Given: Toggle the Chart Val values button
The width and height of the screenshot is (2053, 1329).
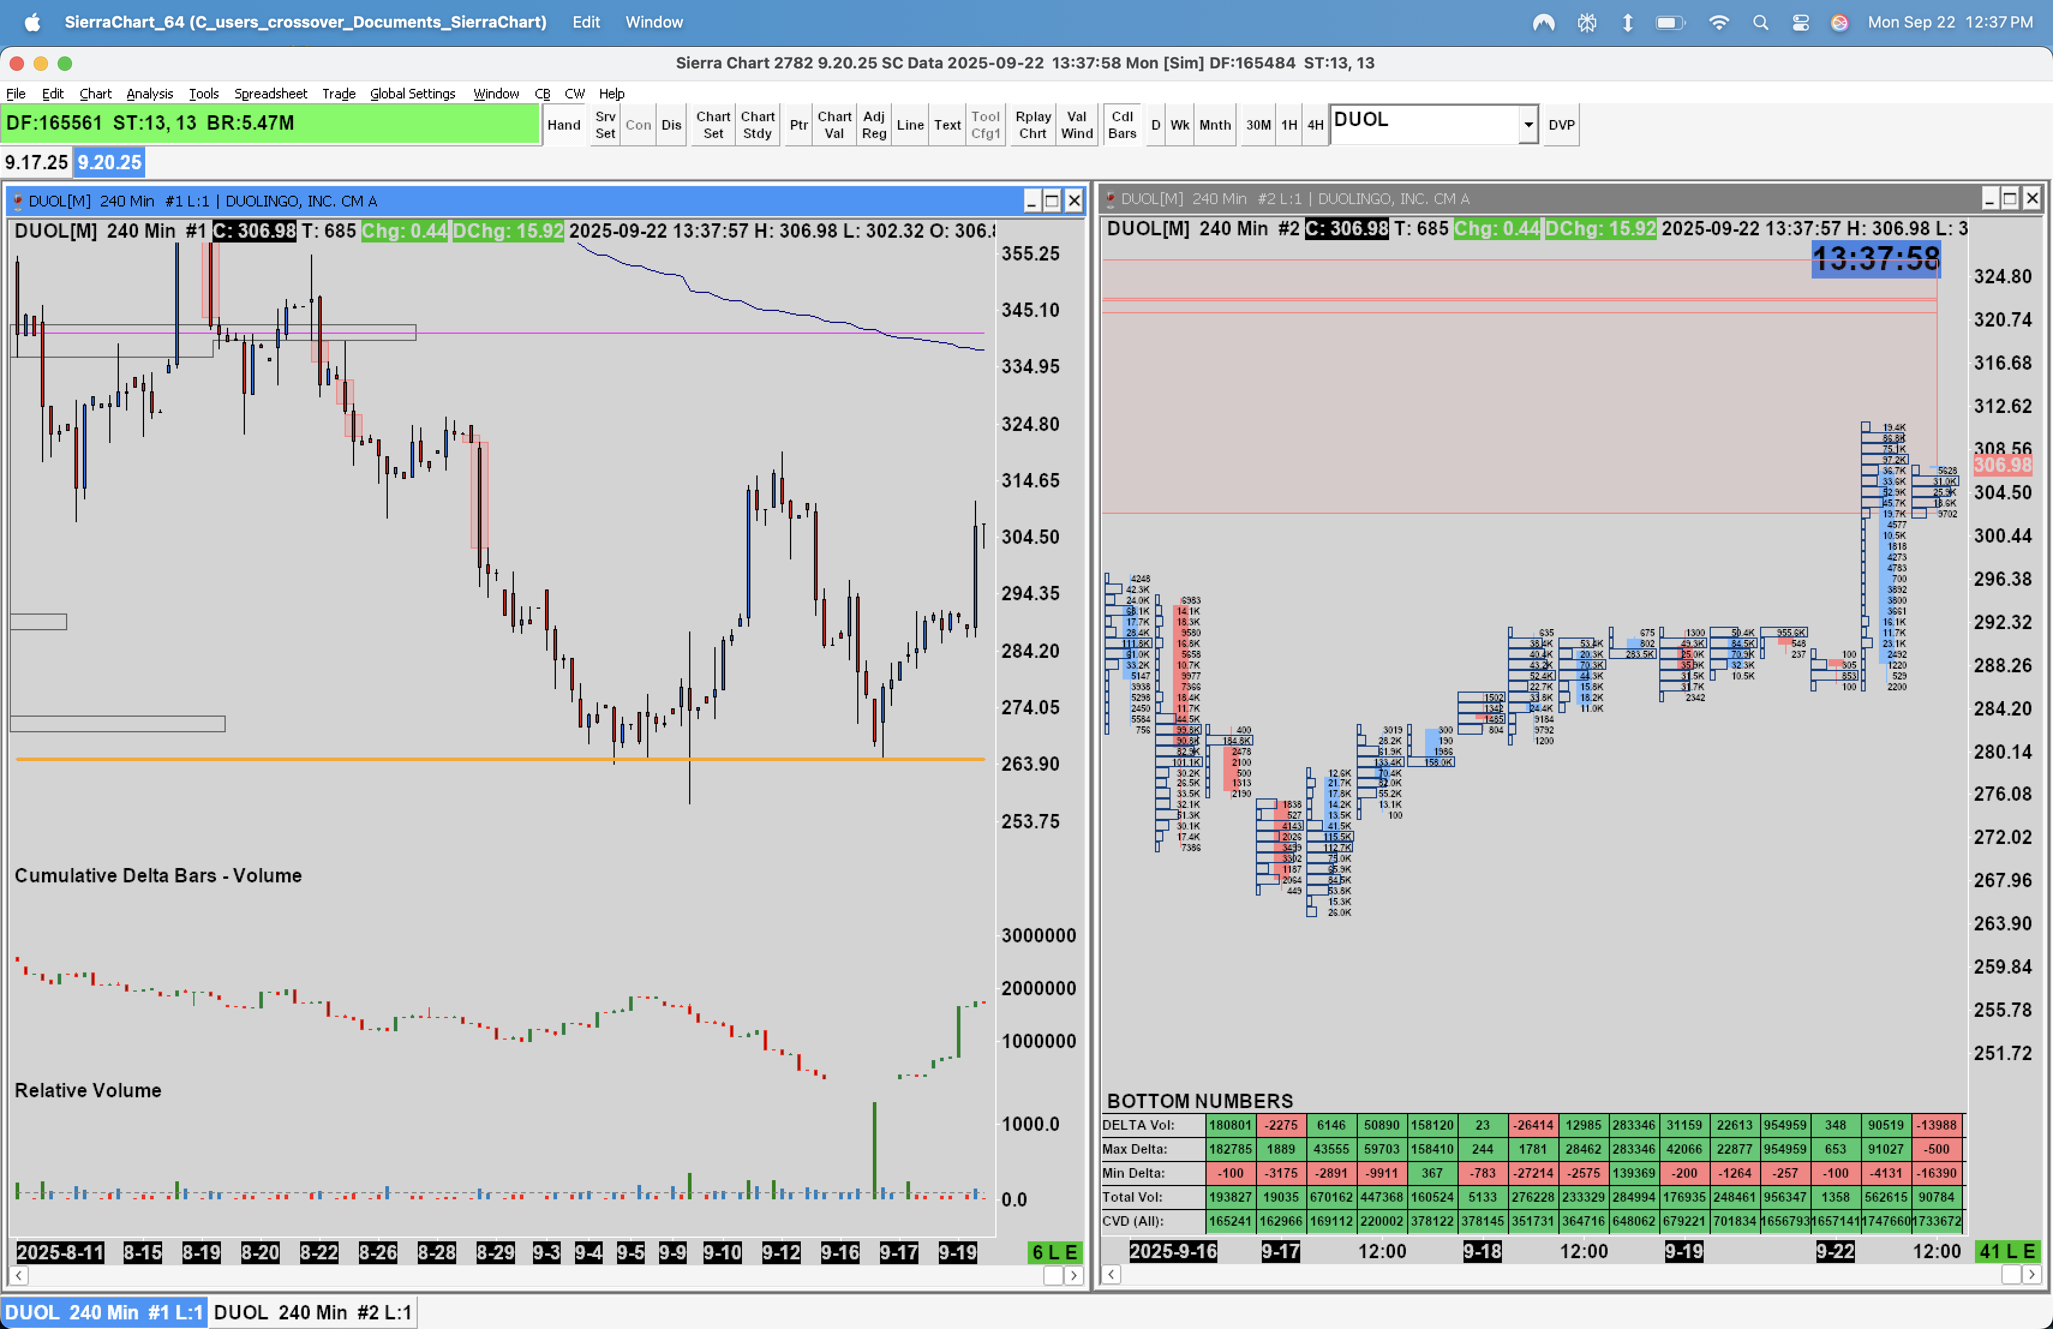Looking at the screenshot, I should [833, 125].
